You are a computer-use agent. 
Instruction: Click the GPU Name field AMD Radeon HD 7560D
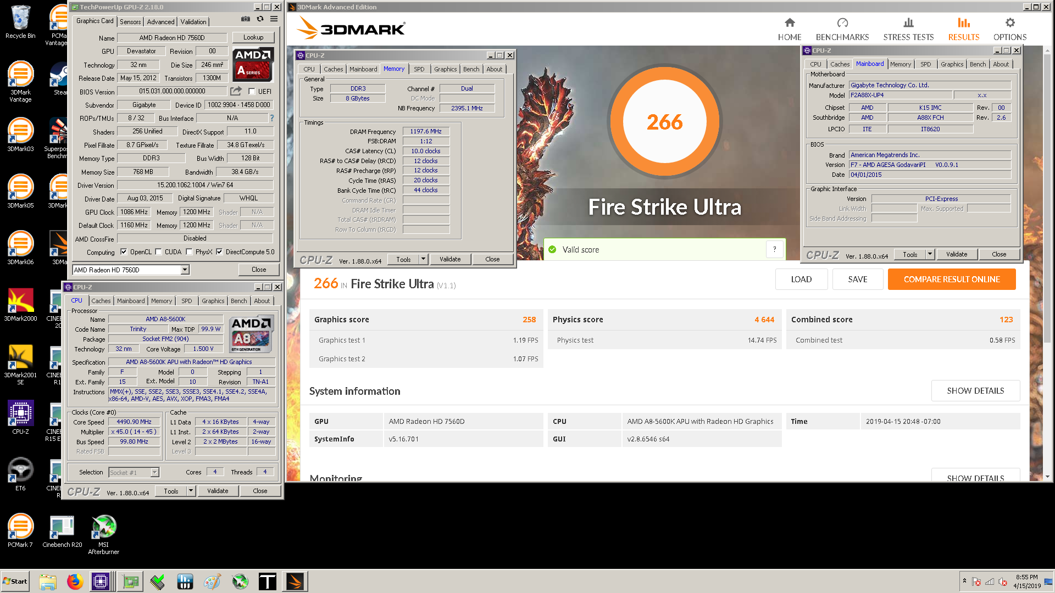point(171,38)
